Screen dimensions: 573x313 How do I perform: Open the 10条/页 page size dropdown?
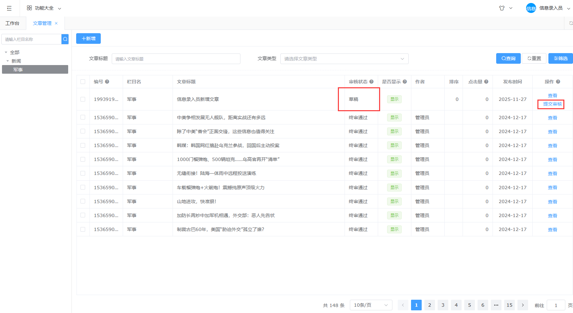pos(371,305)
